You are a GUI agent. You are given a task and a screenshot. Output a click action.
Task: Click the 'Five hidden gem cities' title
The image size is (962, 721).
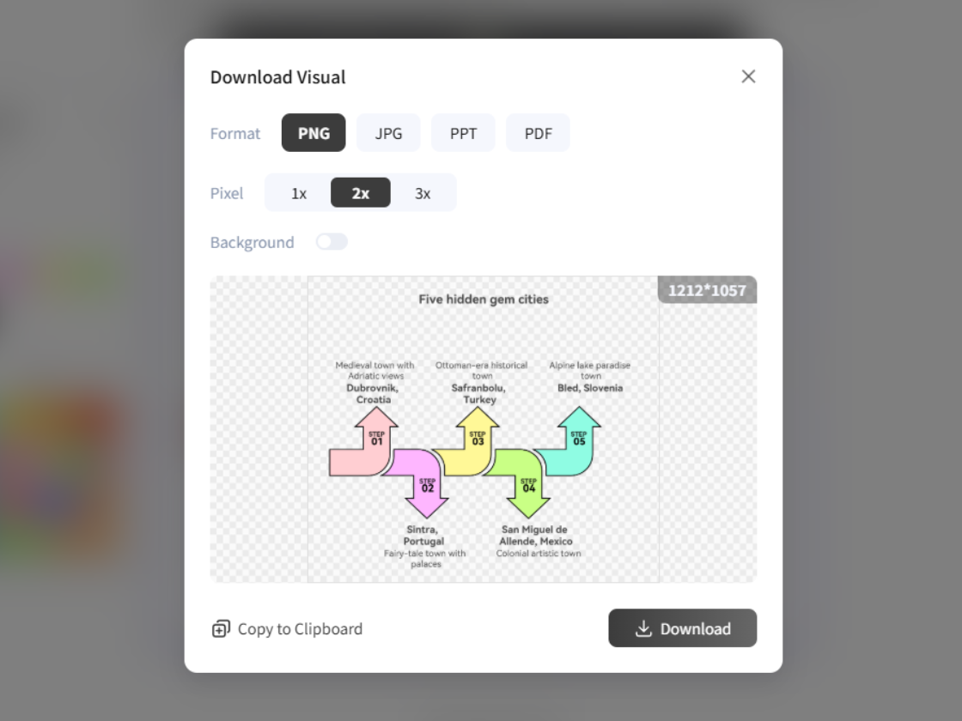tap(484, 300)
